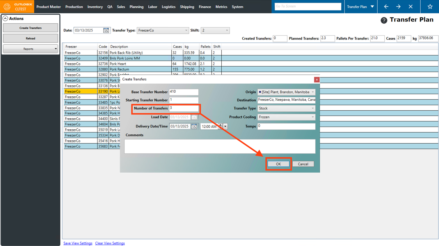Image resolution: width=439 pixels, height=246 pixels.
Task: Navigate forward with the right arrow
Action: coord(398,7)
